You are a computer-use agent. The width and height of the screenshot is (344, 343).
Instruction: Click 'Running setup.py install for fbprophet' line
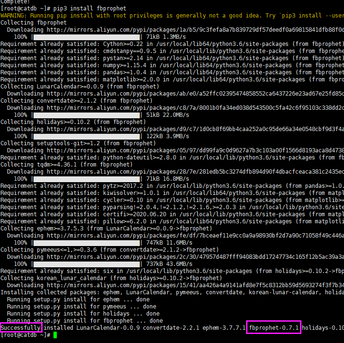[x=85, y=321]
